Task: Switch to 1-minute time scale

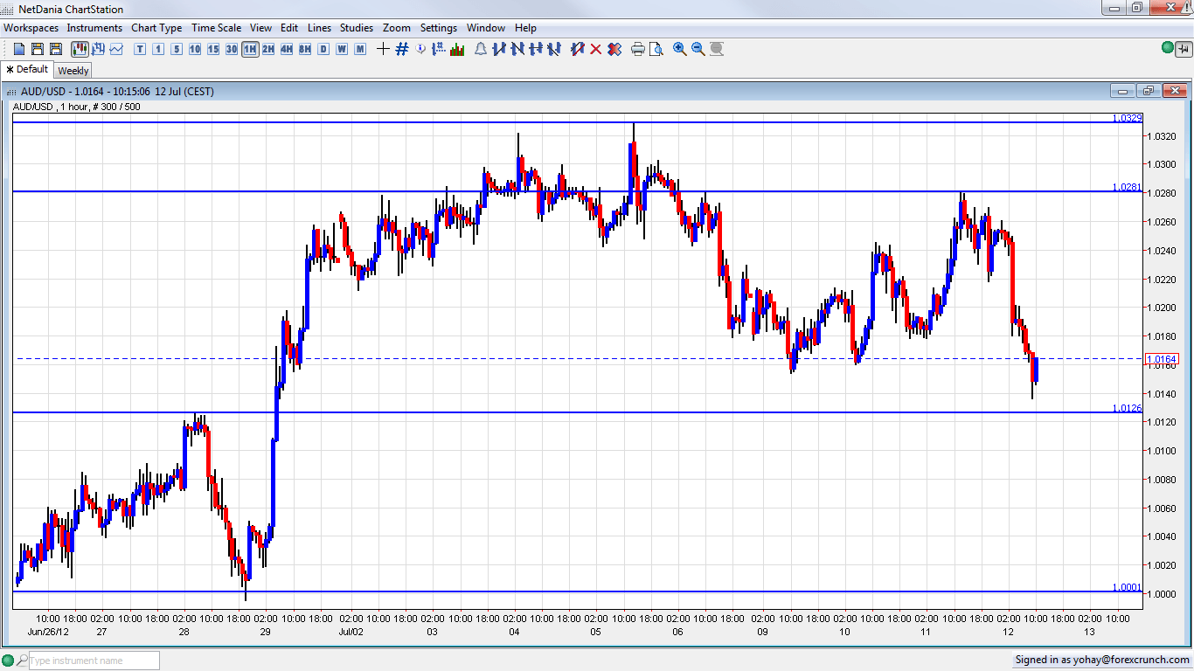Action: [x=158, y=49]
